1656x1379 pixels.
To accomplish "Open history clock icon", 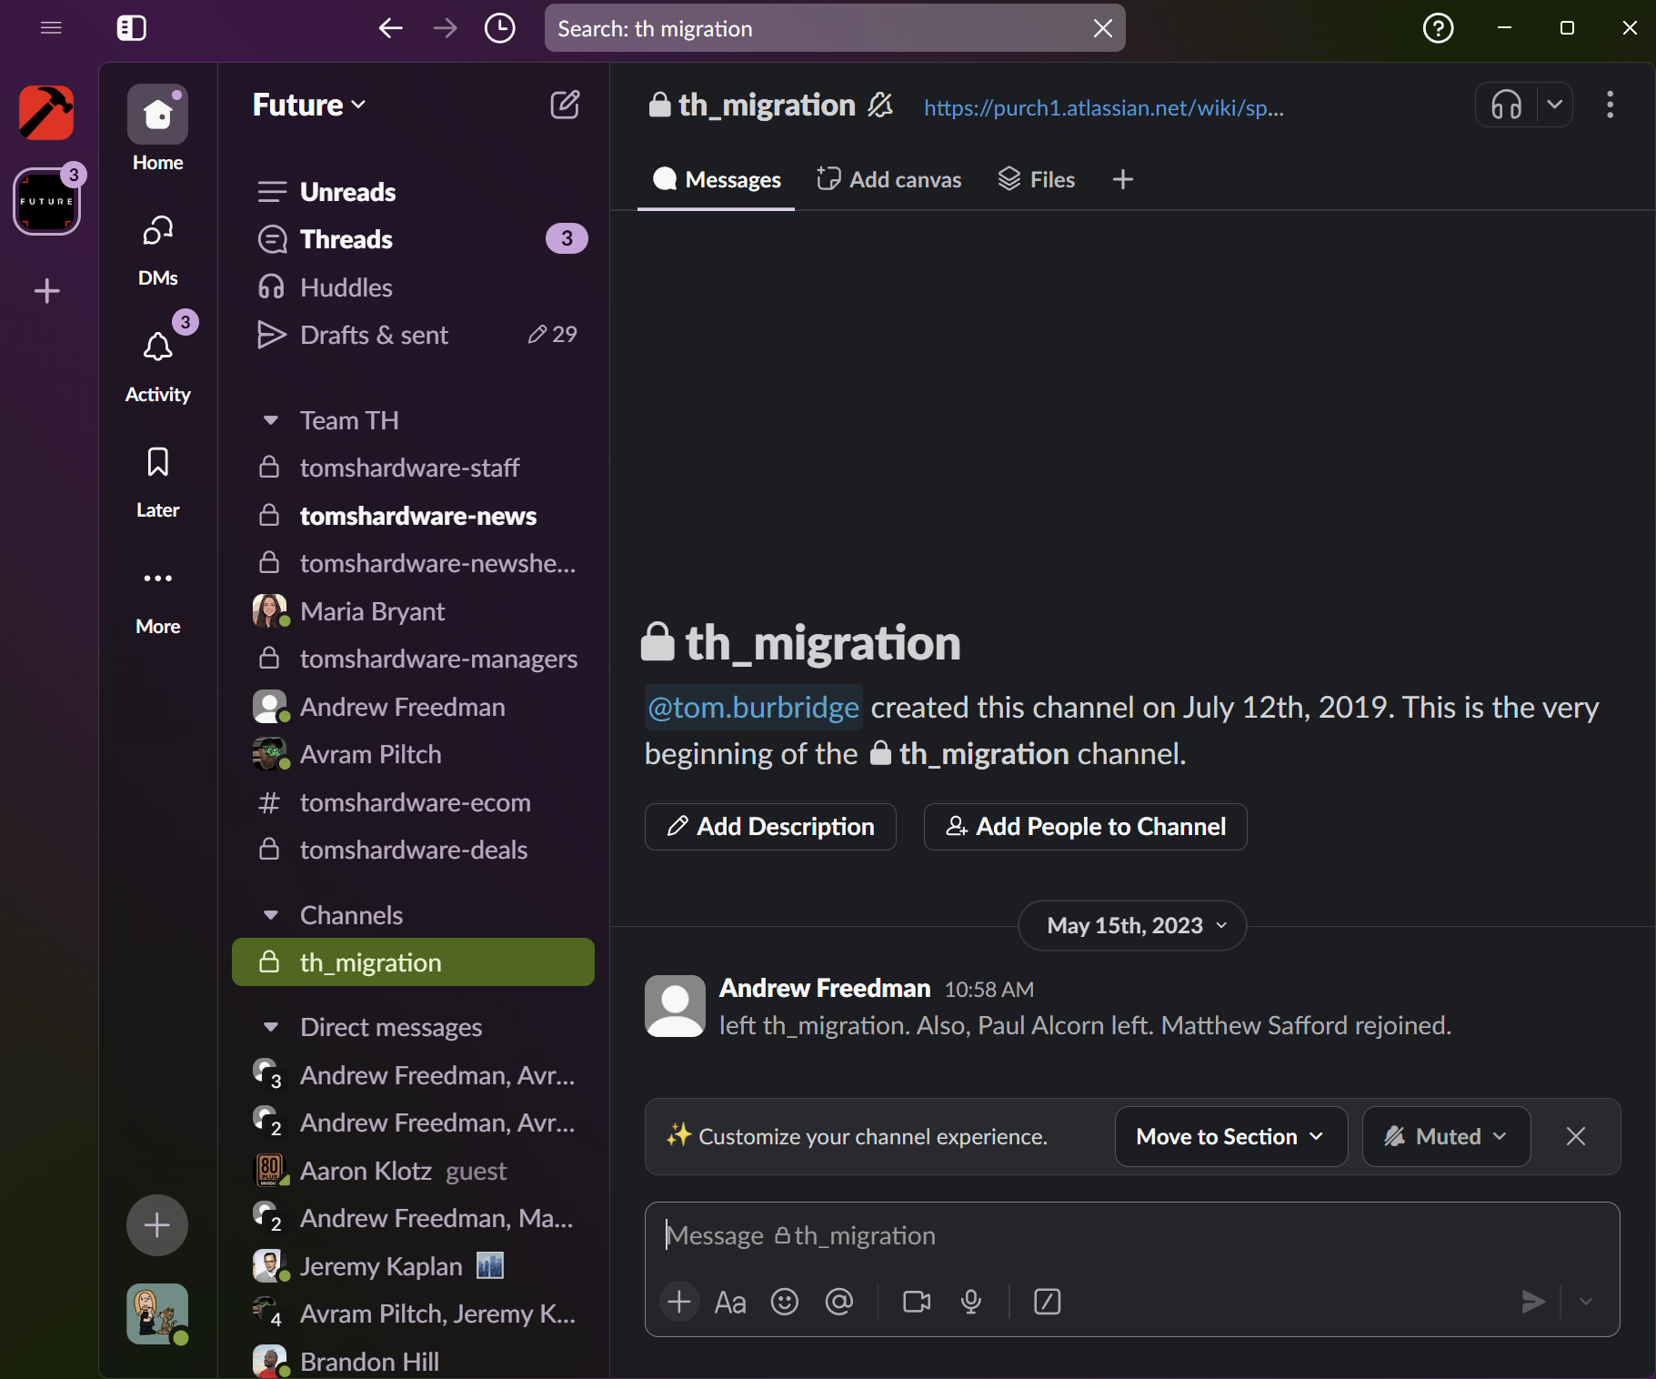I will (x=500, y=28).
